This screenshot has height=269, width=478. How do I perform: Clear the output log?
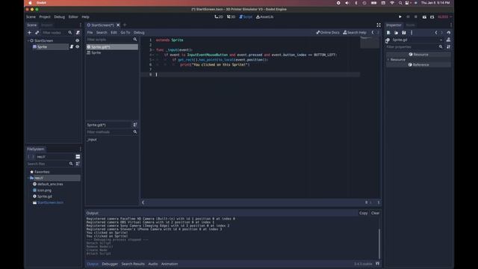tap(375, 213)
